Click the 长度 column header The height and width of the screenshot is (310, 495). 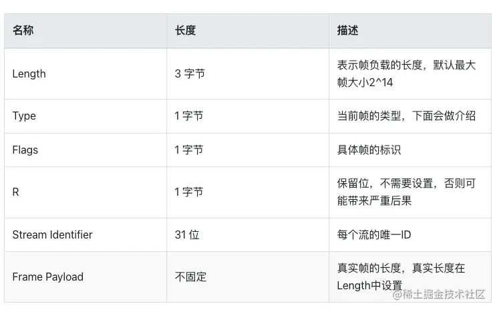[185, 31]
